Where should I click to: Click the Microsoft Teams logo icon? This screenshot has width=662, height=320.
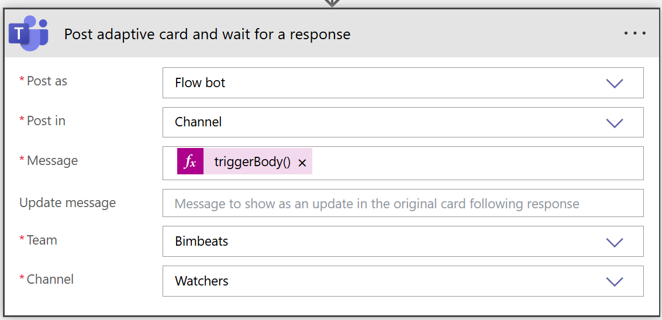[28, 33]
